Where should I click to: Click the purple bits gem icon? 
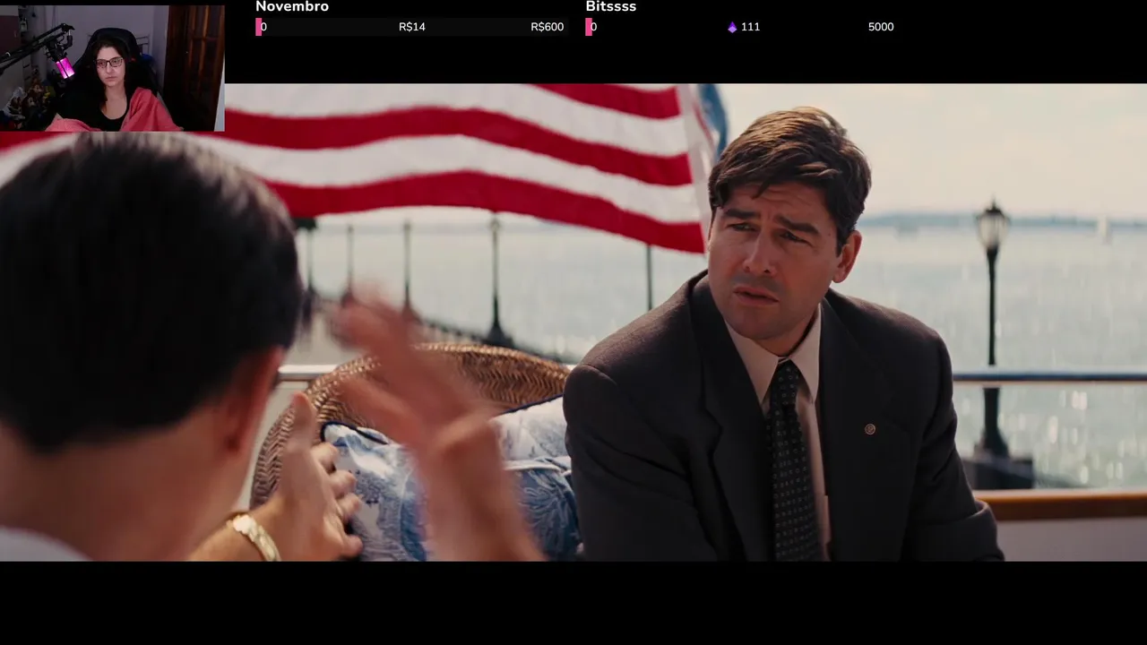tap(732, 28)
